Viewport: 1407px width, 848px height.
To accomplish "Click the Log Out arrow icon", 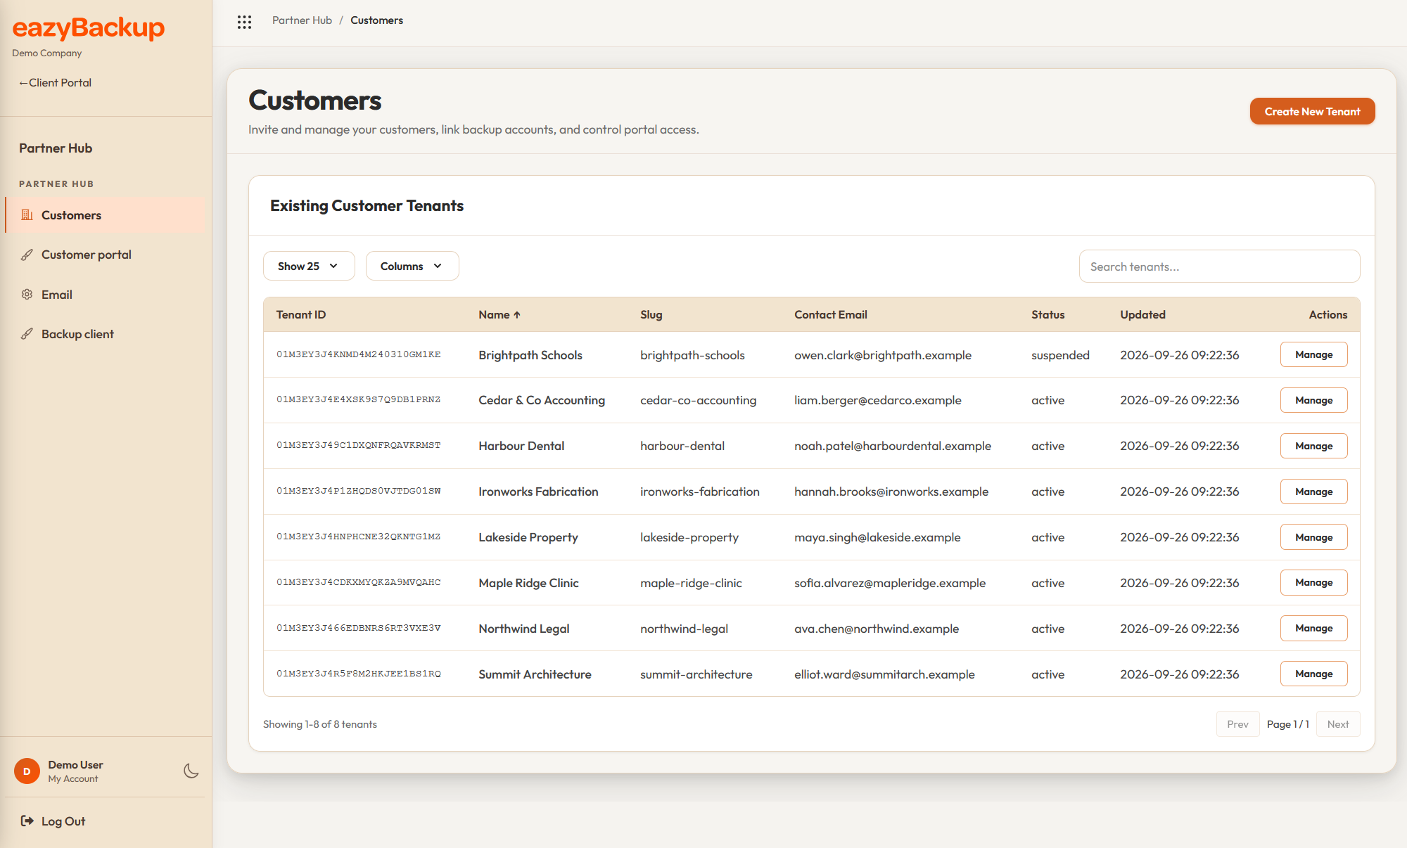I will 27,821.
